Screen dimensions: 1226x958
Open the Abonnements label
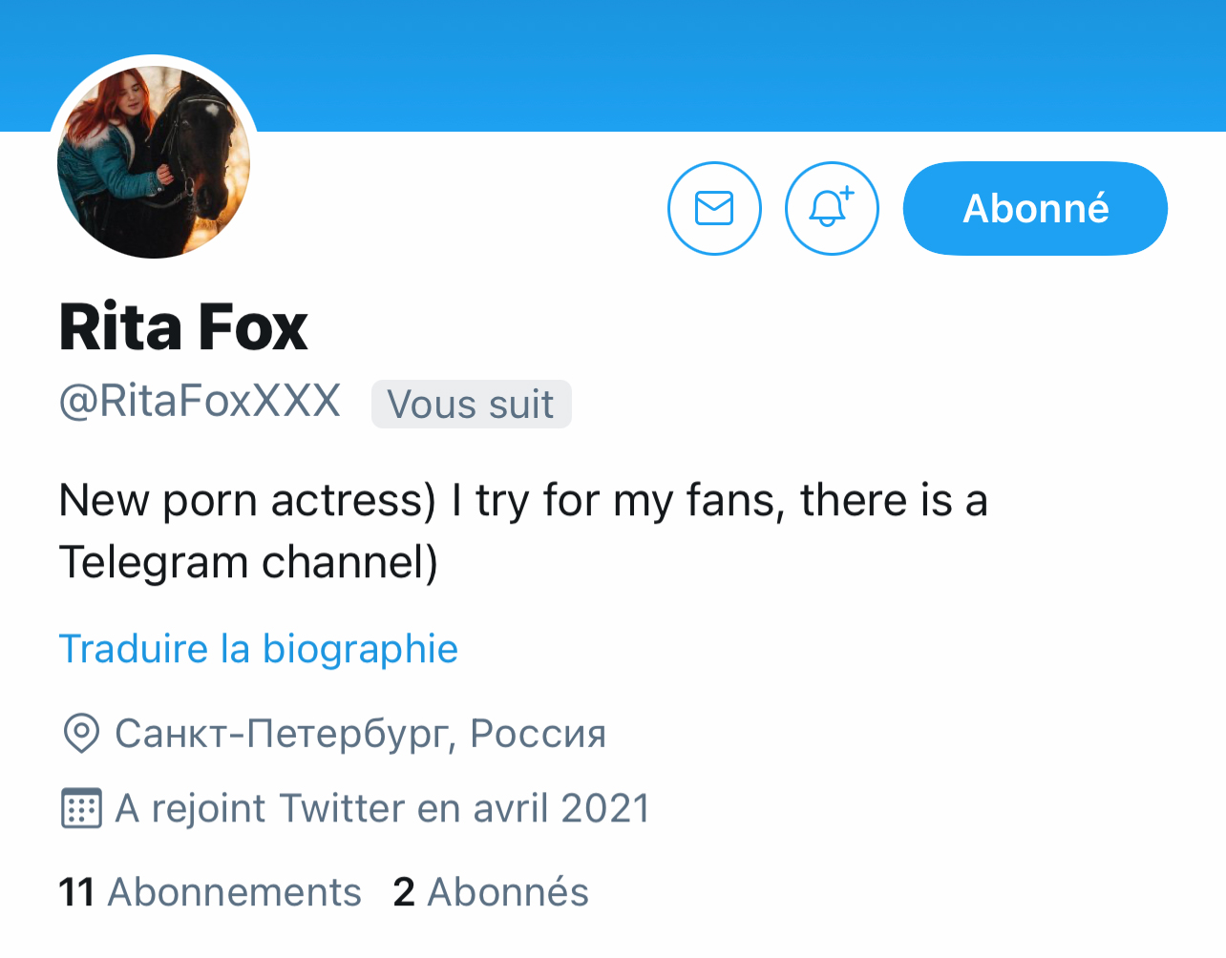(x=235, y=892)
